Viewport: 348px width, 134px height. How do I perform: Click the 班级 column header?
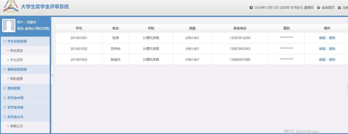point(192,28)
